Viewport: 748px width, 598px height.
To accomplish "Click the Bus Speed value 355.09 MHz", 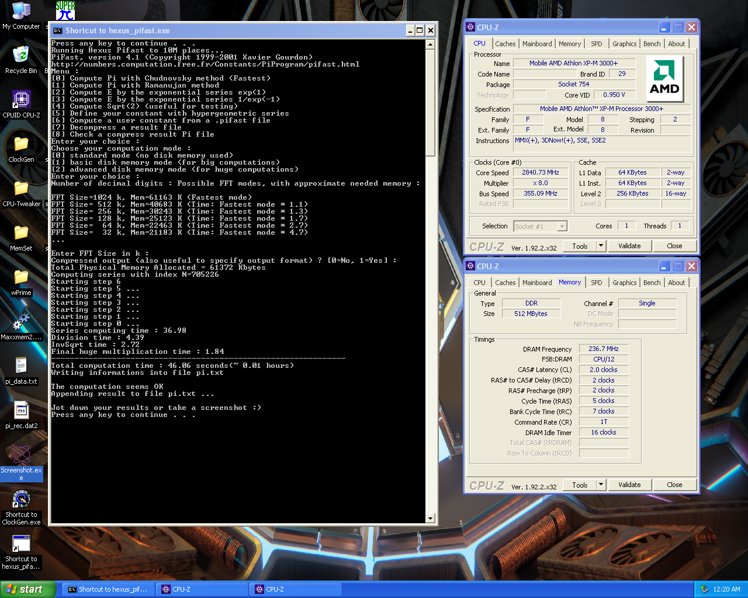I will [x=541, y=193].
